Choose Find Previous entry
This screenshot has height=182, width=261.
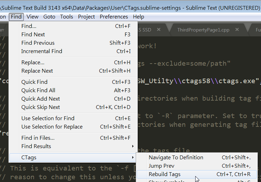click(x=73, y=43)
